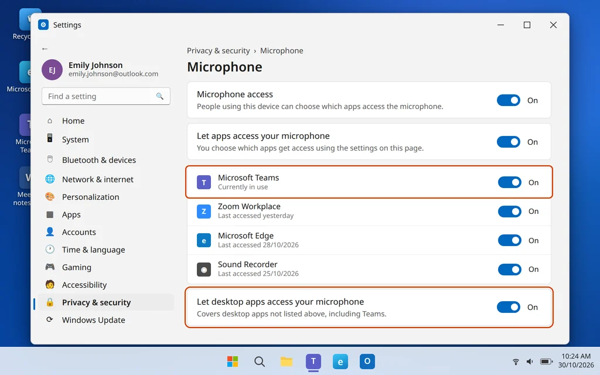Click the volume speaker icon in tray

[530, 362]
